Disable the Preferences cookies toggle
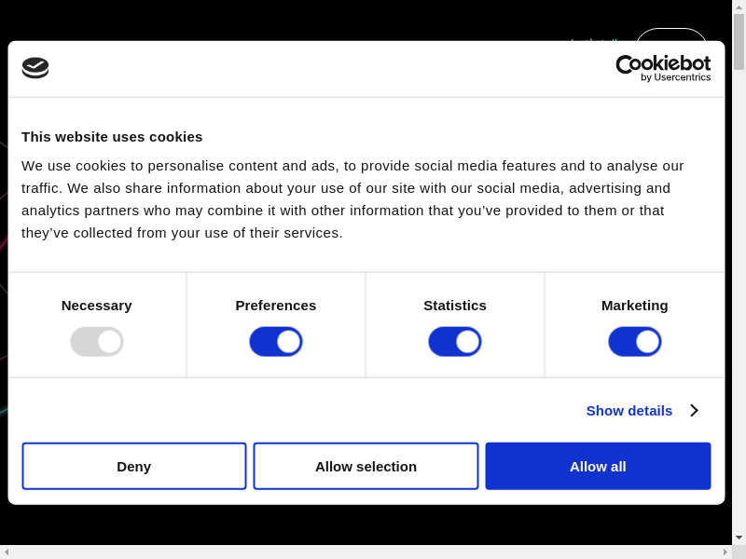Image resolution: width=746 pixels, height=559 pixels. tap(276, 342)
